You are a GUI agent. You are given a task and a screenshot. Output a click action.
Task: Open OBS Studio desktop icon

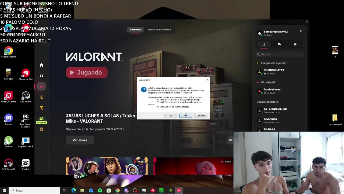tap(26, 97)
